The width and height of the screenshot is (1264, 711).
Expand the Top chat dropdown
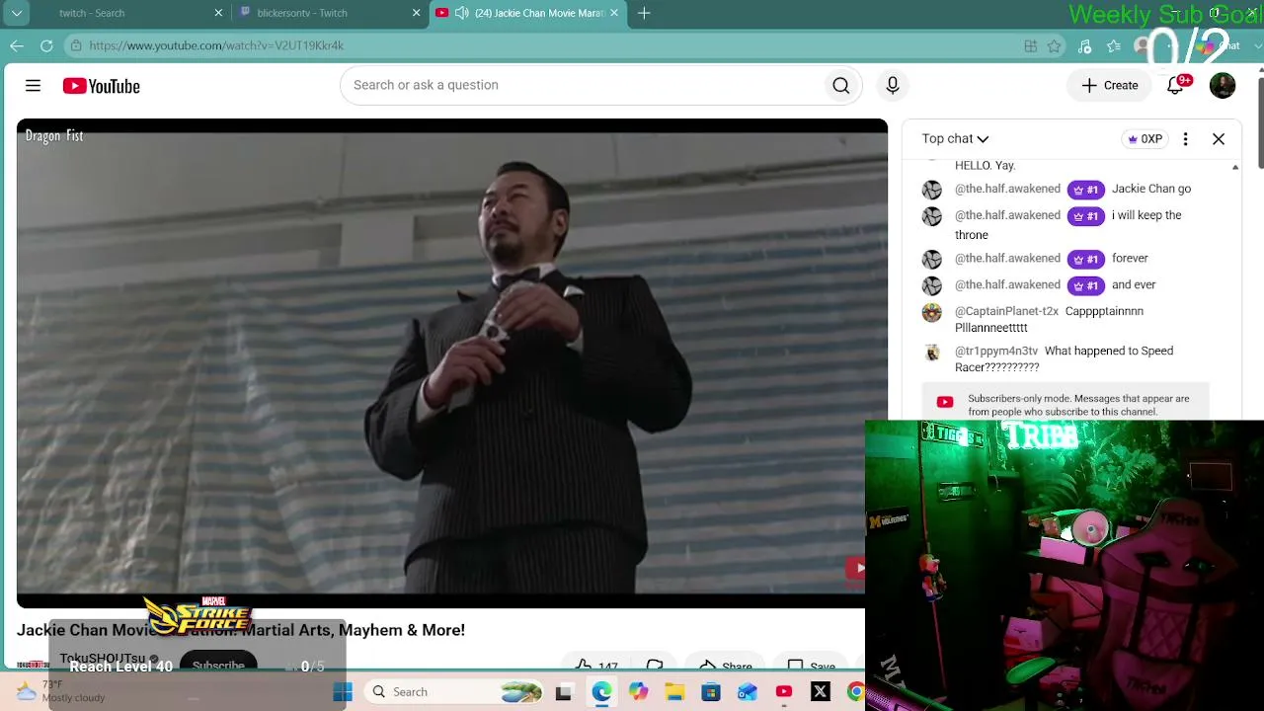[955, 139]
